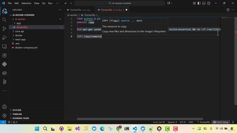Click the remote window status bar icon
The width and height of the screenshot is (237, 133).
tap(3, 122)
